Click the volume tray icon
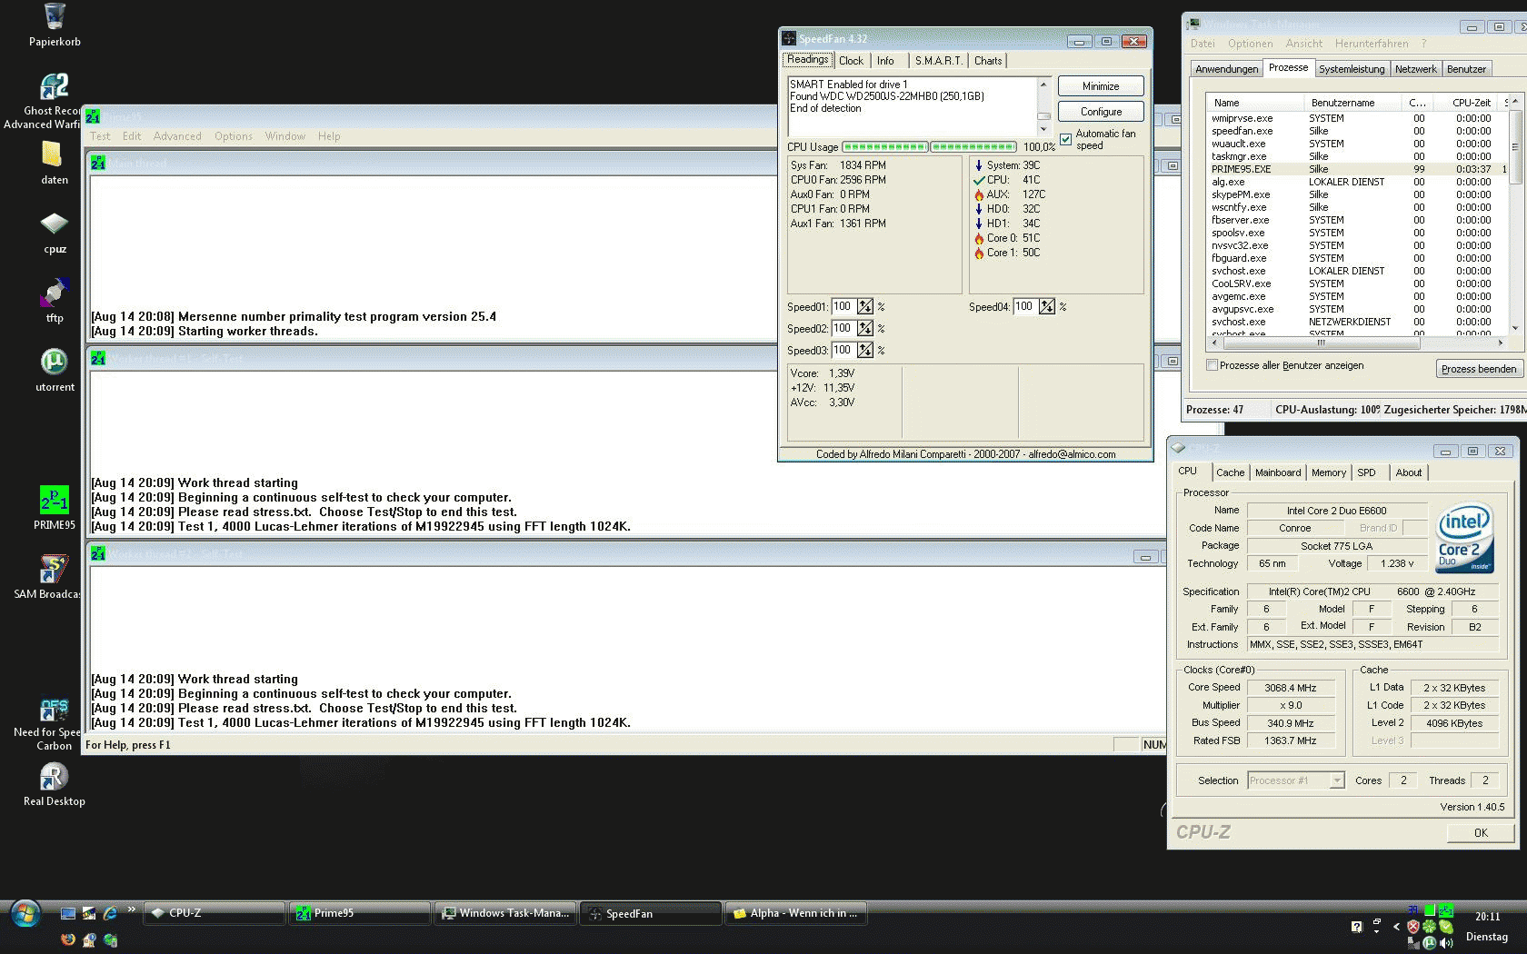Viewport: 1527px width, 954px height. coord(1446,943)
